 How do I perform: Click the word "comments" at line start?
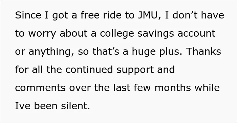[x=40, y=88]
